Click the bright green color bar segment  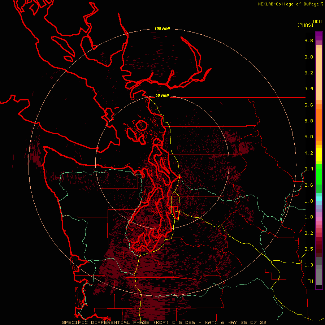pos(319,174)
